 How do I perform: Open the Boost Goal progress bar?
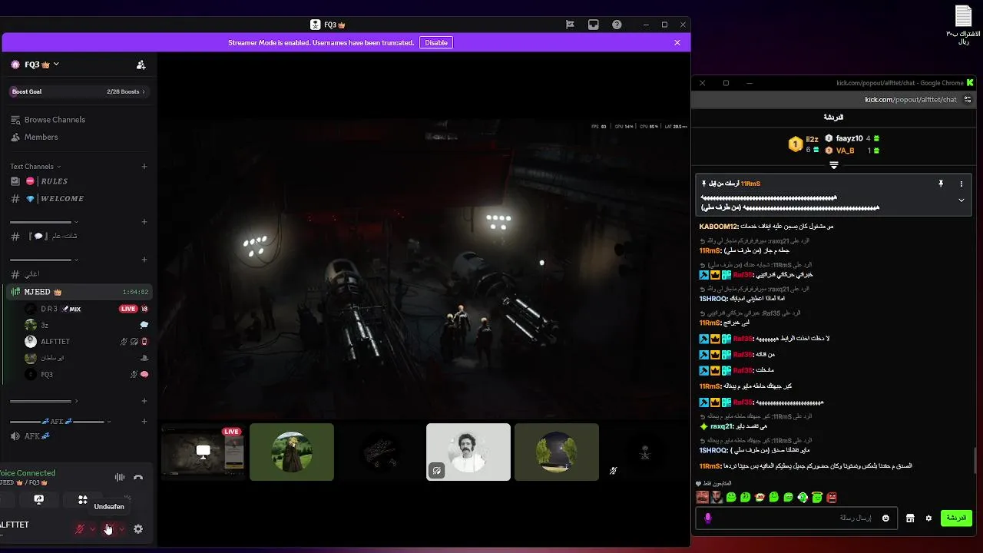(78, 91)
